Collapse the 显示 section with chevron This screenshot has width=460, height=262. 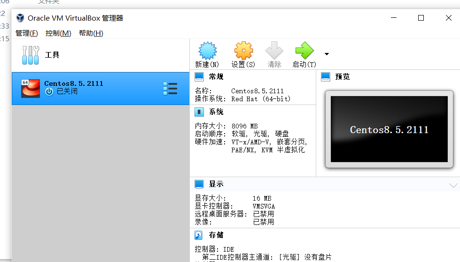[x=453, y=185]
